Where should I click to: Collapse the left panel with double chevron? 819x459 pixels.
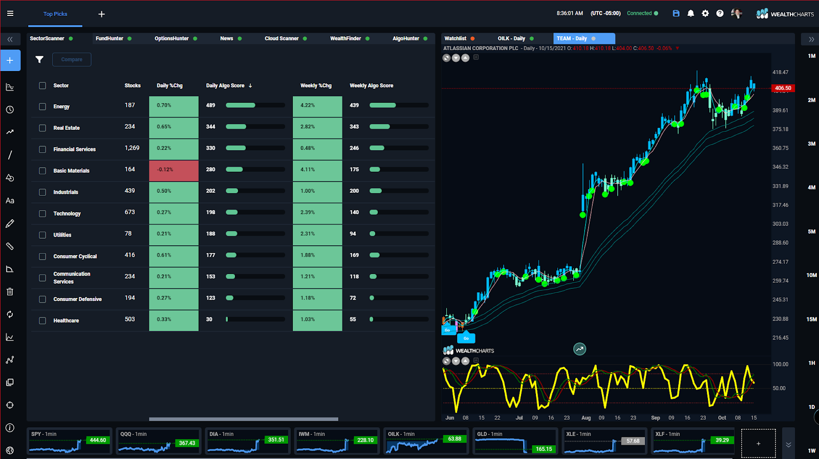pos(10,39)
